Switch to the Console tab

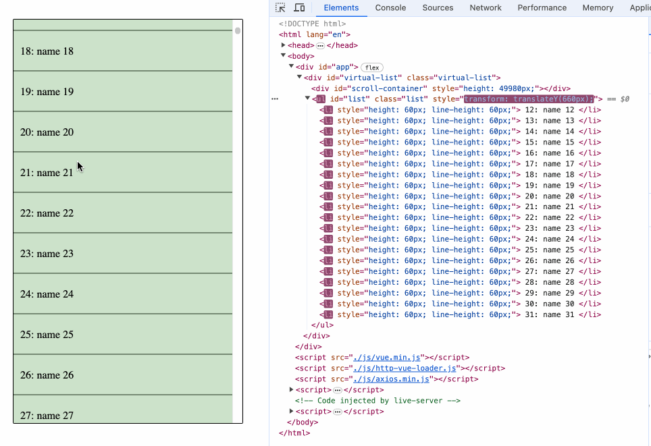pyautogui.click(x=390, y=7)
